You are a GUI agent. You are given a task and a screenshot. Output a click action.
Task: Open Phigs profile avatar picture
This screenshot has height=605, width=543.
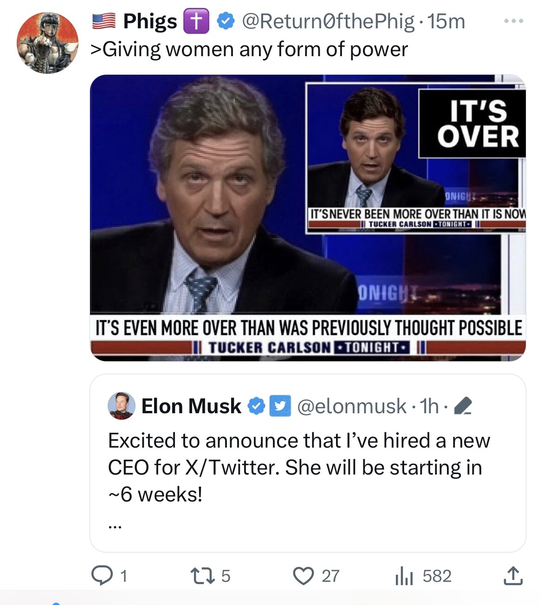tap(47, 43)
